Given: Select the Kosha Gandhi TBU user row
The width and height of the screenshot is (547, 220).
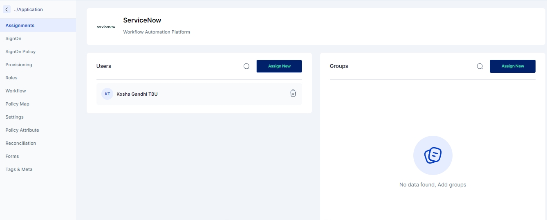Looking at the screenshot, I should click(x=184, y=94).
